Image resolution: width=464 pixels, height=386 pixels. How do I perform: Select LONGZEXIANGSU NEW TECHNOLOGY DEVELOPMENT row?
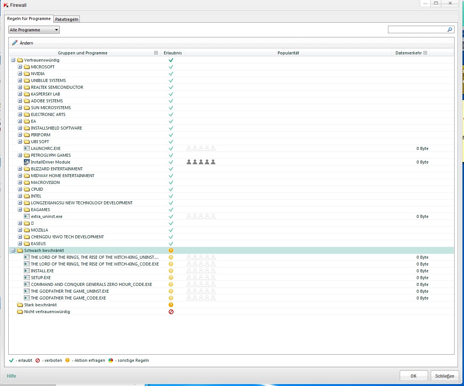(x=231, y=203)
